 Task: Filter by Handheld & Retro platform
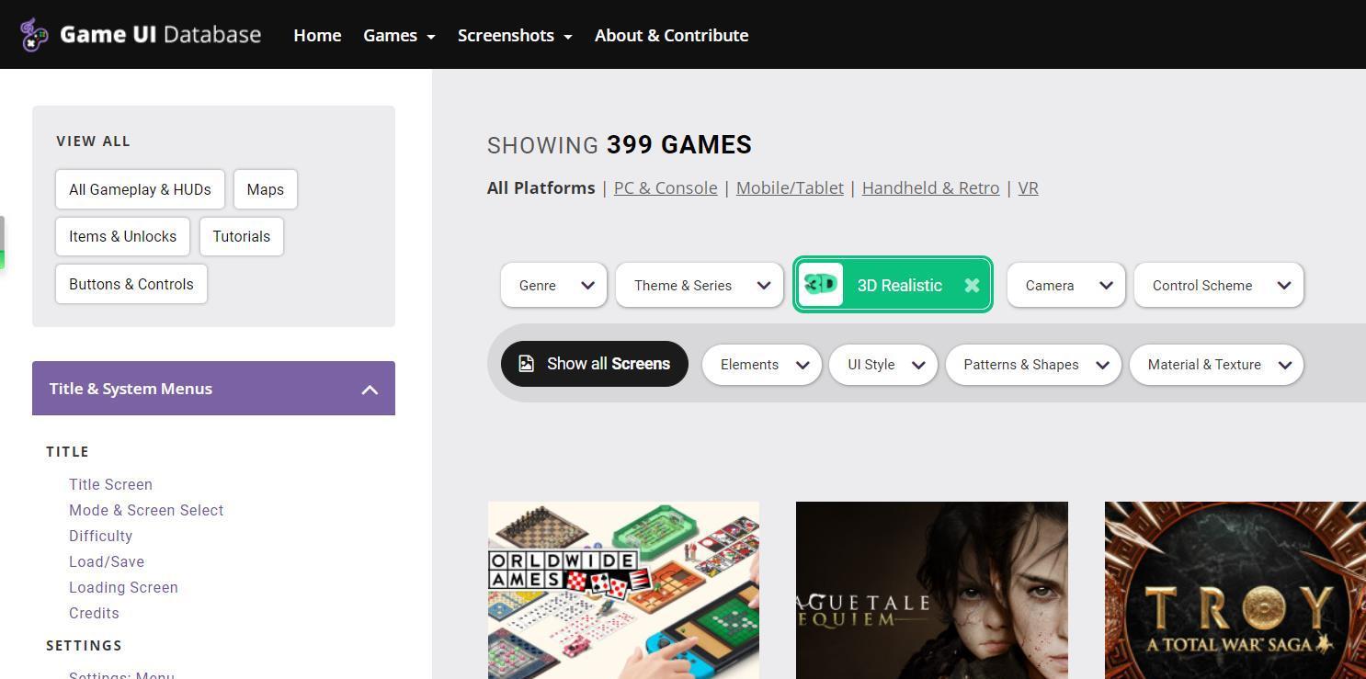(930, 187)
